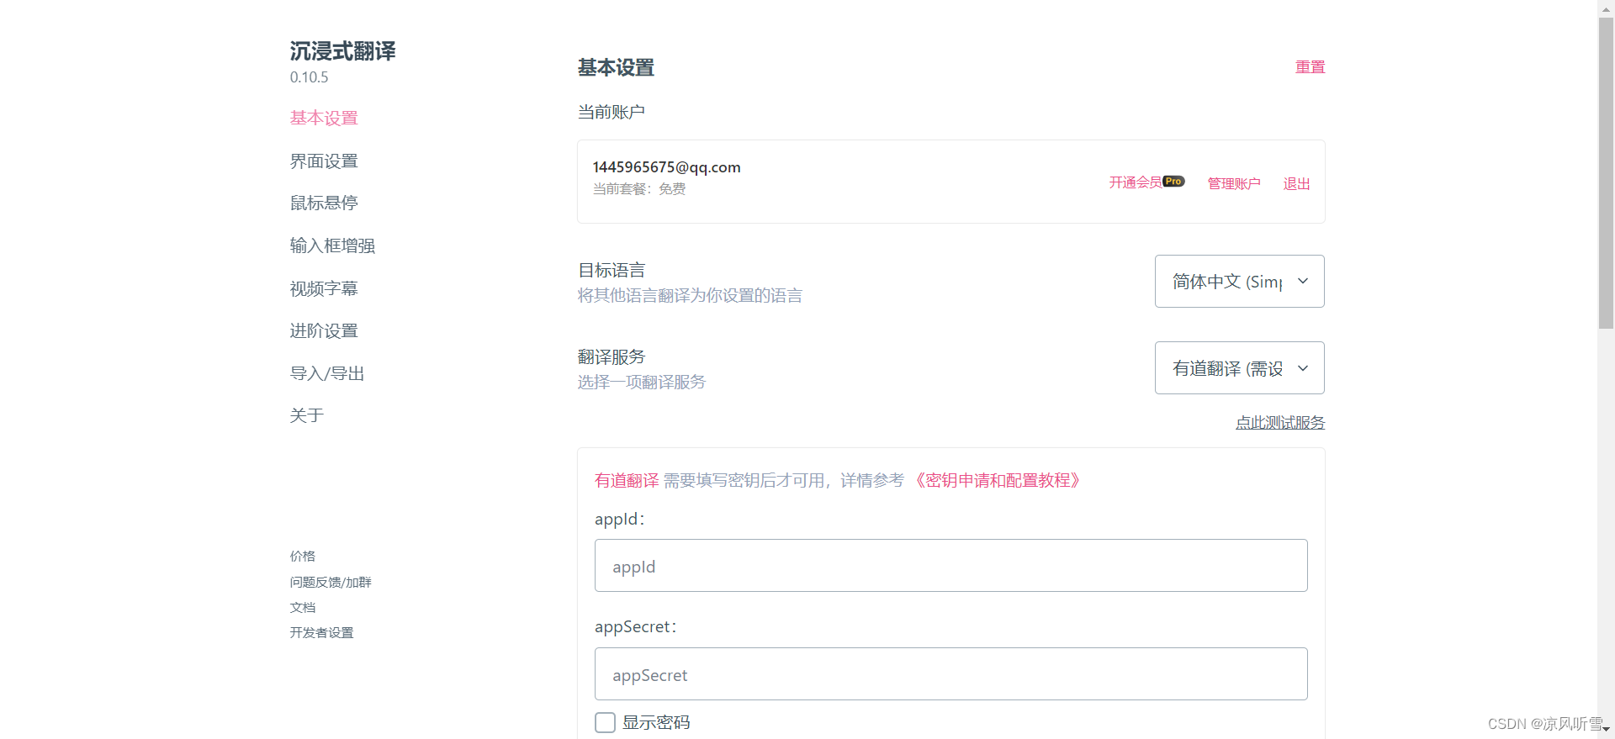Open 开发者设置 link
The width and height of the screenshot is (1615, 739).
click(322, 633)
